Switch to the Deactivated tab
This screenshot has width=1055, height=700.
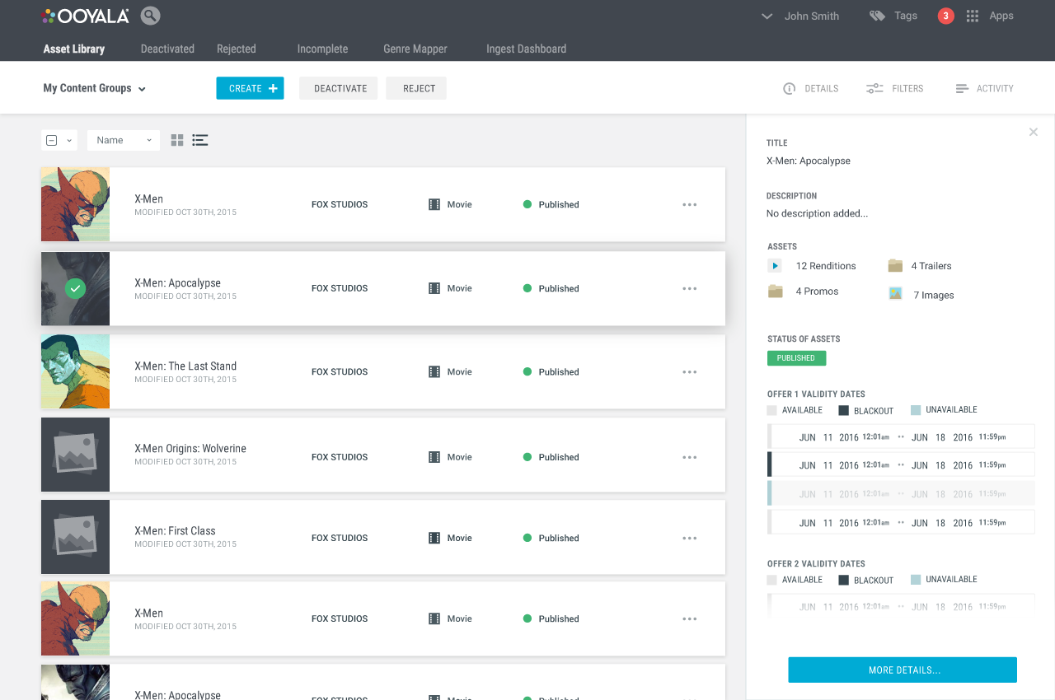167,49
